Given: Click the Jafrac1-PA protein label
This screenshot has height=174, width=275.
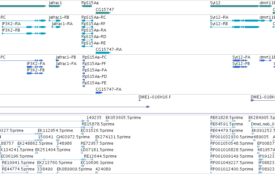Looking at the screenshot, I should pyautogui.click(x=66, y=64).
